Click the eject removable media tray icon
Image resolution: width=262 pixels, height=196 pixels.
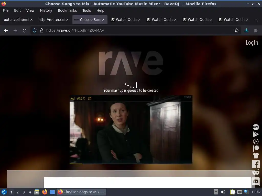pyautogui.click(x=216, y=192)
